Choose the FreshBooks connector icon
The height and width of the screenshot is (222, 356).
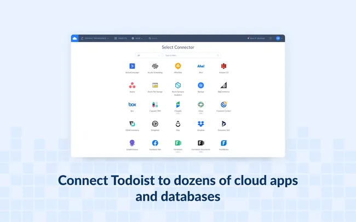point(223,143)
